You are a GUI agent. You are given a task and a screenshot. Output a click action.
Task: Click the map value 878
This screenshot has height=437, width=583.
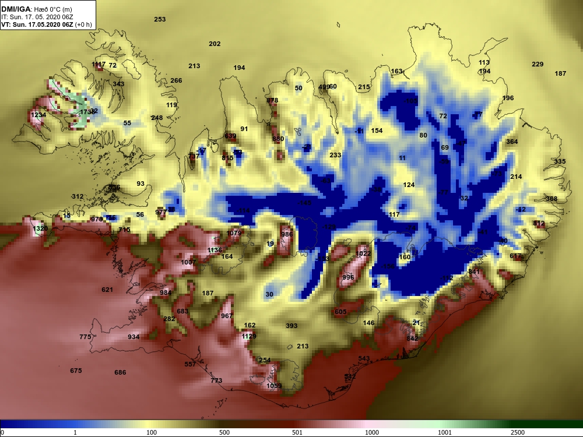(x=272, y=100)
